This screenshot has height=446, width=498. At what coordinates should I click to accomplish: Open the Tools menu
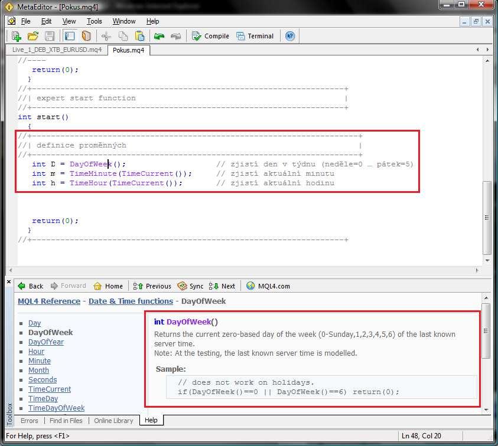click(95, 21)
